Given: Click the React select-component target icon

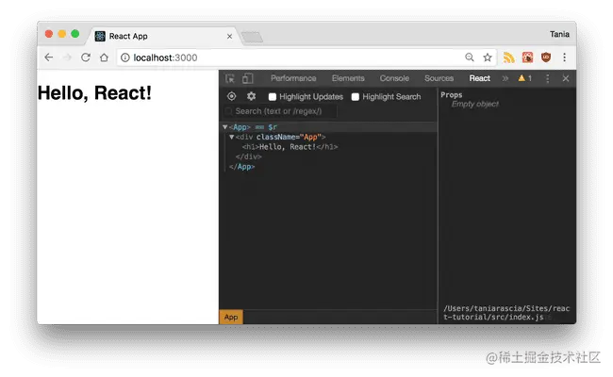Looking at the screenshot, I should 231,96.
